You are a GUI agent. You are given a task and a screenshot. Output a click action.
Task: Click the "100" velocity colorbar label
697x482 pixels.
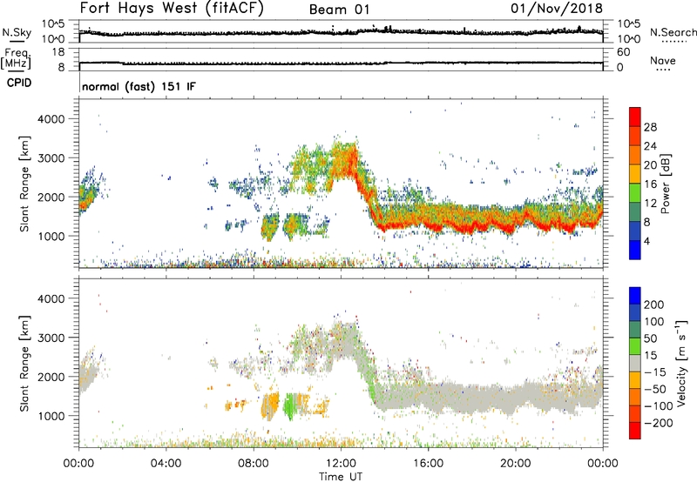point(654,322)
